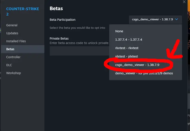Viewport: 190px width, 131px height.
Task: Click the Private Betas label
Action: pyautogui.click(x=59, y=38)
